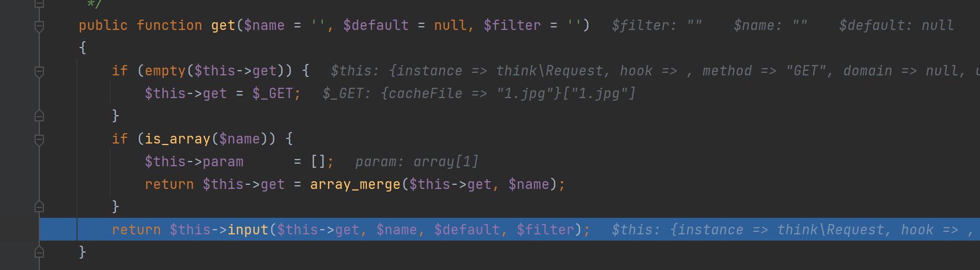The height and width of the screenshot is (270, 980).
Task: Click the array_merge function call
Action: pos(355,184)
